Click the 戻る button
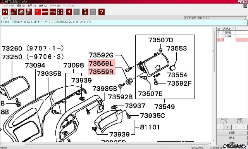 (232, 138)
